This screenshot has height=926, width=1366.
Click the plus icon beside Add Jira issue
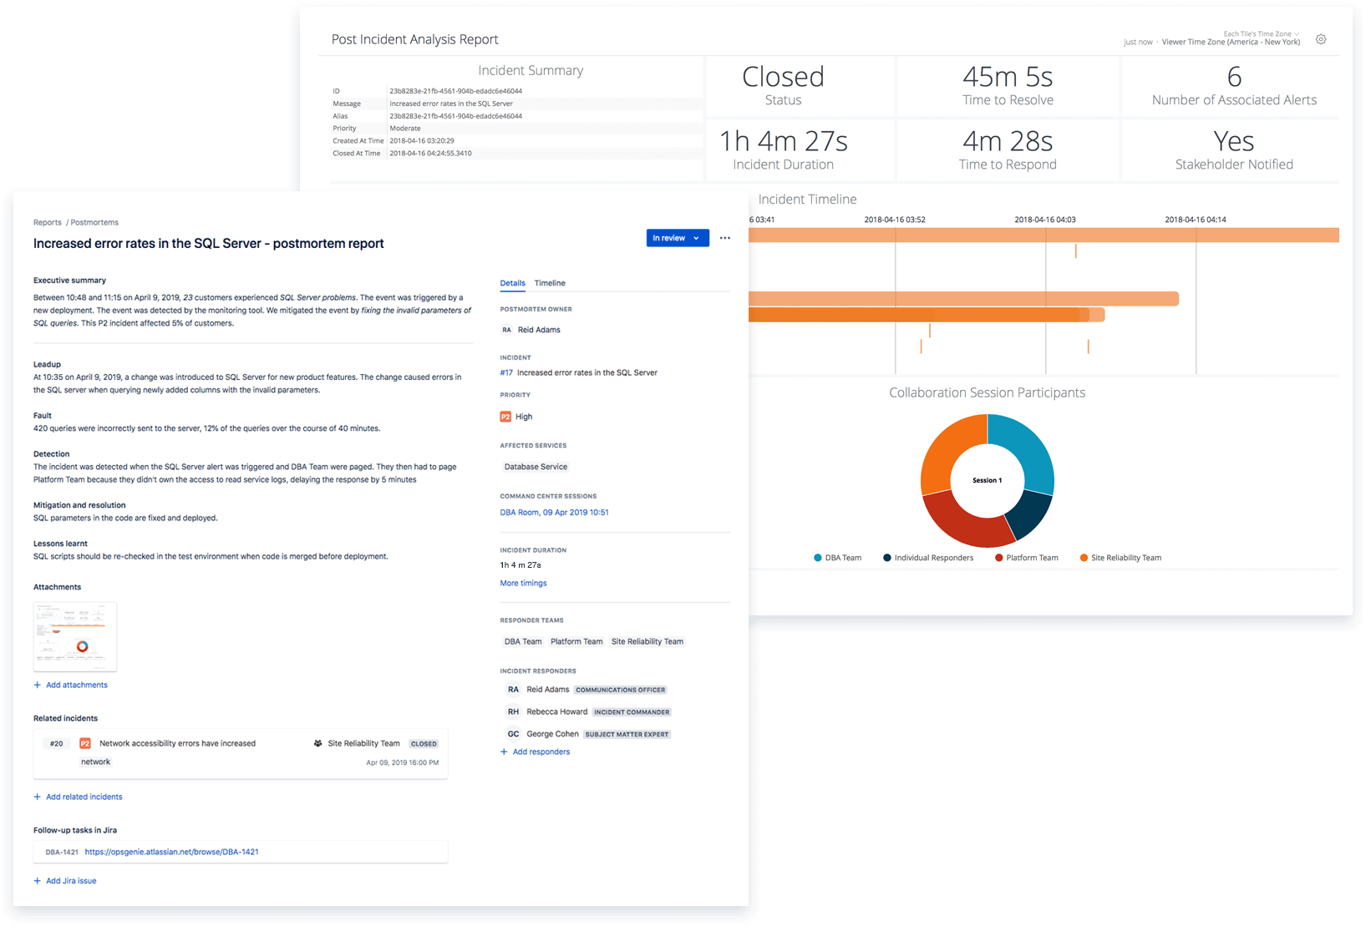[36, 880]
